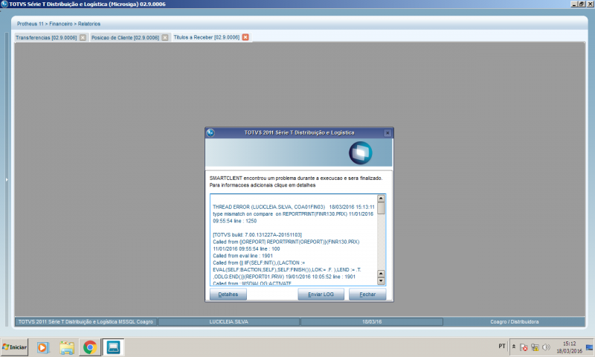This screenshot has width=595, height=357.
Task: Click the Coagro / Distribuidora status field
Action: pos(514,322)
